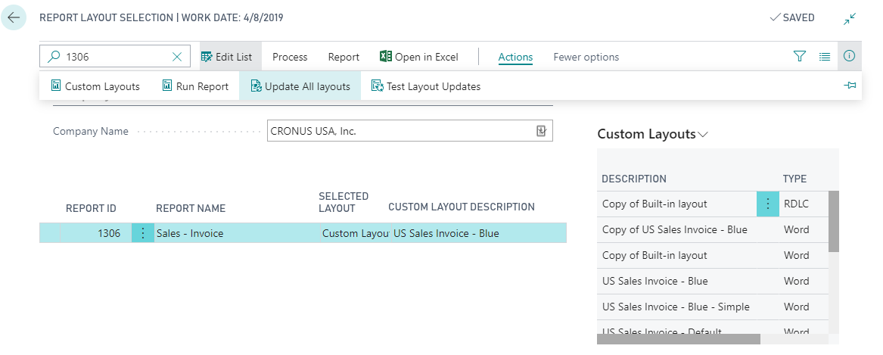
Task: Switch list view layout icon
Action: (825, 57)
